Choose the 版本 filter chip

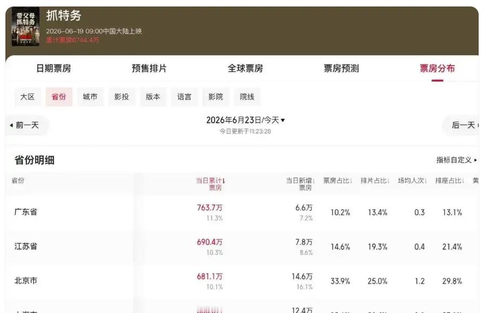point(153,97)
